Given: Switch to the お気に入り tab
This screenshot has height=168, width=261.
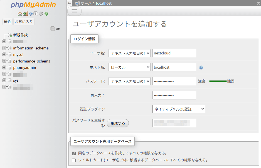Looking at the screenshot, I should 24,22.
